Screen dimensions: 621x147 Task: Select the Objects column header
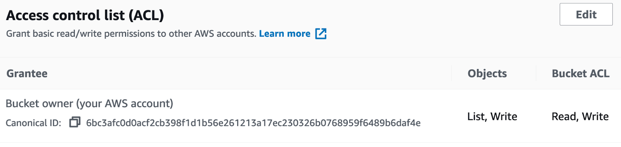(487, 73)
